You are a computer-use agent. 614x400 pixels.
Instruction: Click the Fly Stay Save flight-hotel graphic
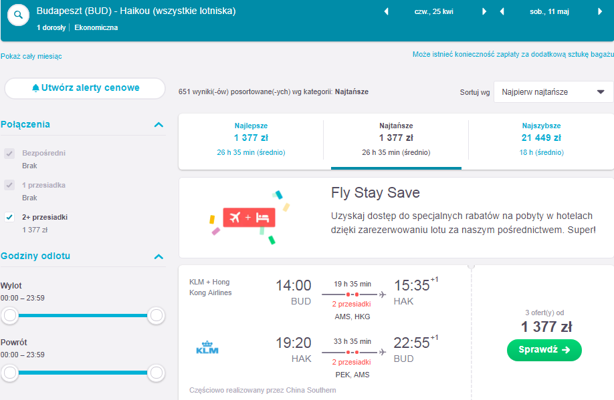point(249,218)
